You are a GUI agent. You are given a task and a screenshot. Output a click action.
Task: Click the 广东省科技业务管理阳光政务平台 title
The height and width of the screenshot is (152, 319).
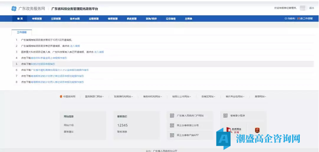[75, 9]
